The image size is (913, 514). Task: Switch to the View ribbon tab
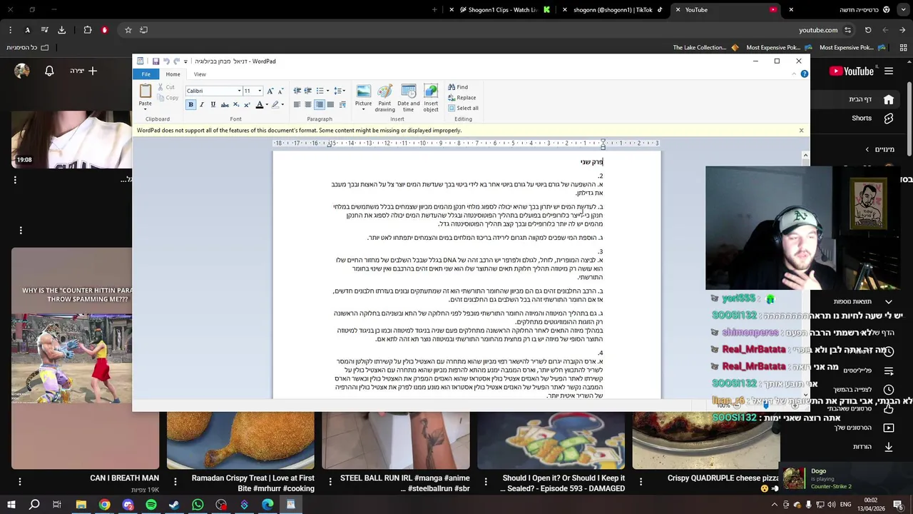(x=200, y=74)
